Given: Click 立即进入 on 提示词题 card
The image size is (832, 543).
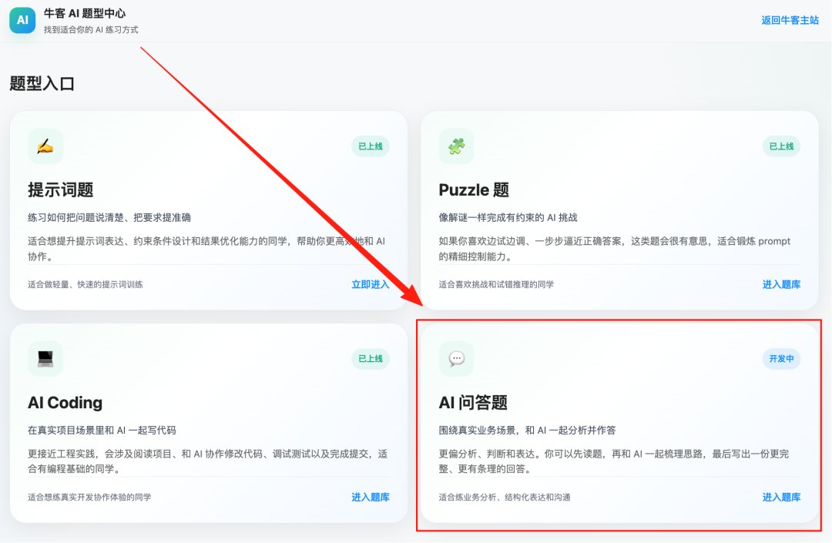Looking at the screenshot, I should (x=371, y=284).
